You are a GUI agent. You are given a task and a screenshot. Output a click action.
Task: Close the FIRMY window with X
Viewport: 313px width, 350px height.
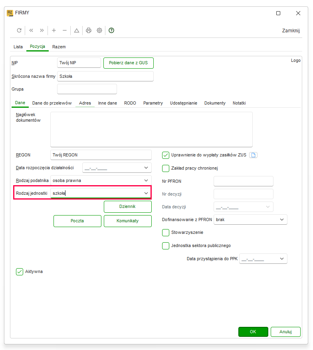pos(298,13)
